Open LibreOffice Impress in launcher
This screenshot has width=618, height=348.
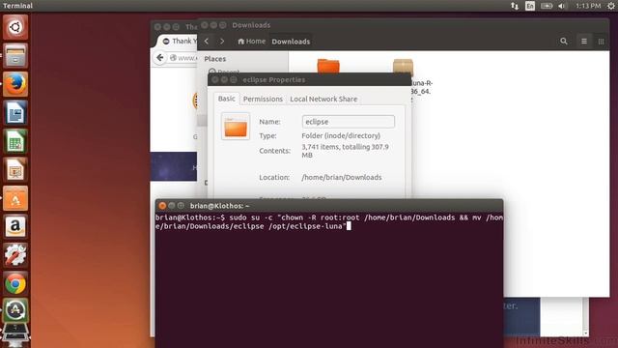pos(15,170)
